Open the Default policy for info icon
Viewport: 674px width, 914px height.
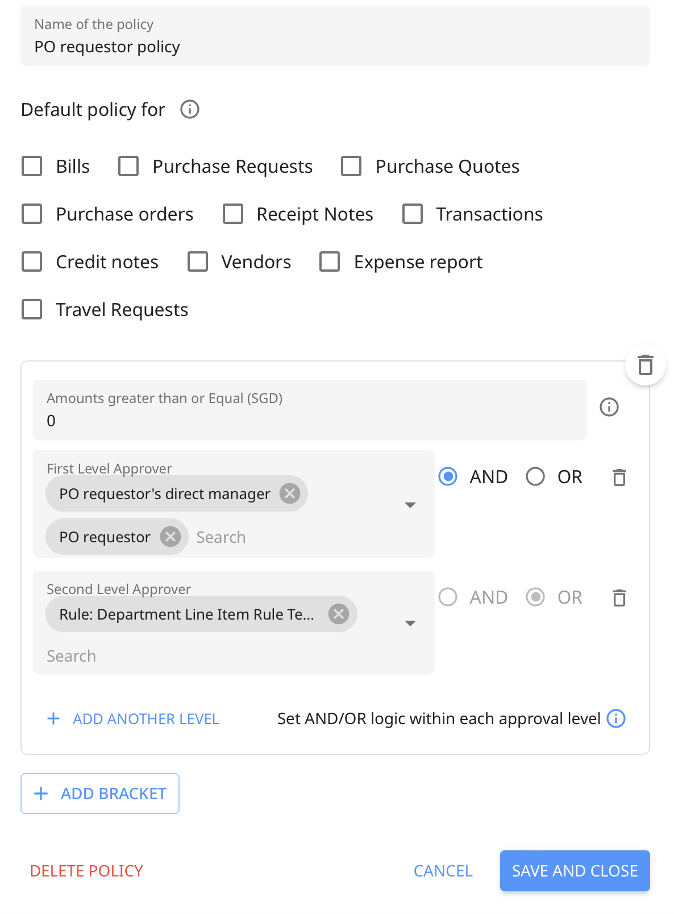[x=190, y=109]
